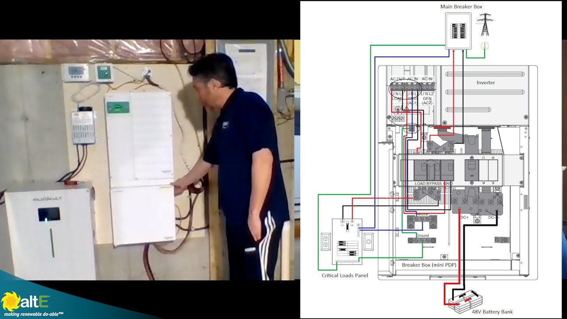Click the KiloVault battery display screen

(x=49, y=214)
